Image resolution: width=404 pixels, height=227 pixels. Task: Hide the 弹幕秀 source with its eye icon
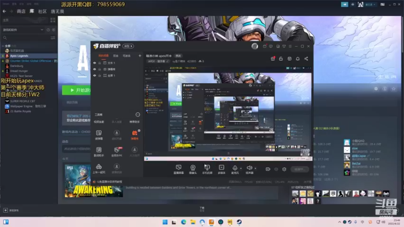(94, 69)
